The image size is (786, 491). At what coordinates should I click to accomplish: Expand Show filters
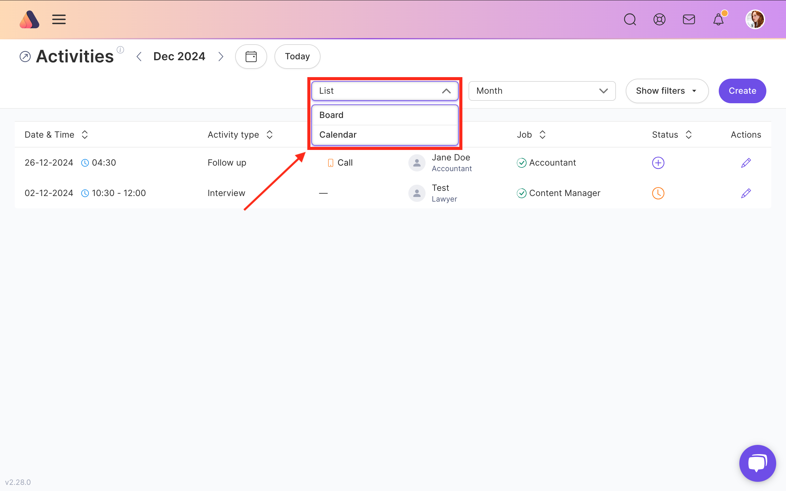tap(667, 91)
